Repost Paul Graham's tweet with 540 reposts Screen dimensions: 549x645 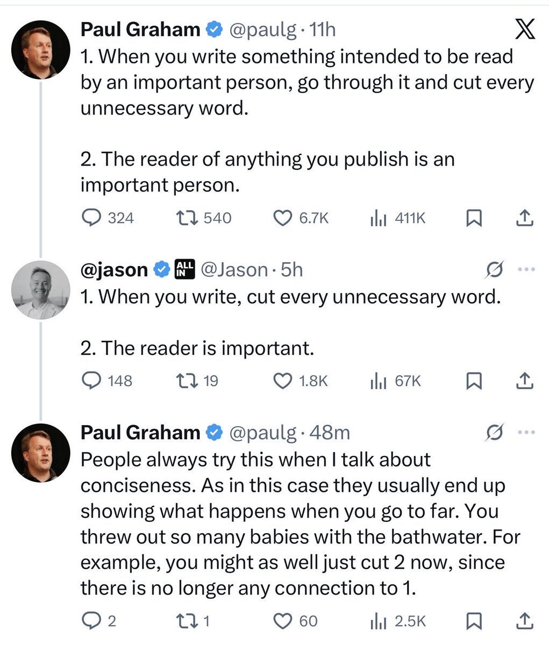click(187, 218)
